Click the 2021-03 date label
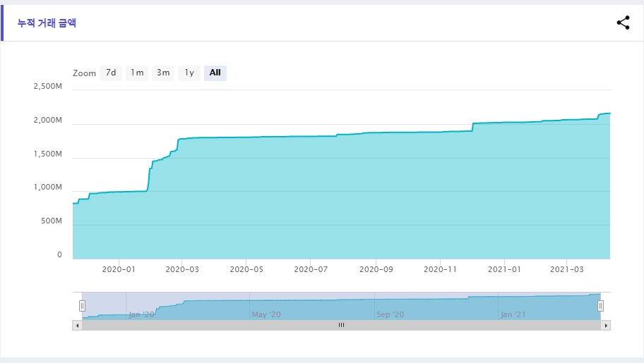Image resolution: width=644 pixels, height=363 pixels. pyautogui.click(x=567, y=269)
